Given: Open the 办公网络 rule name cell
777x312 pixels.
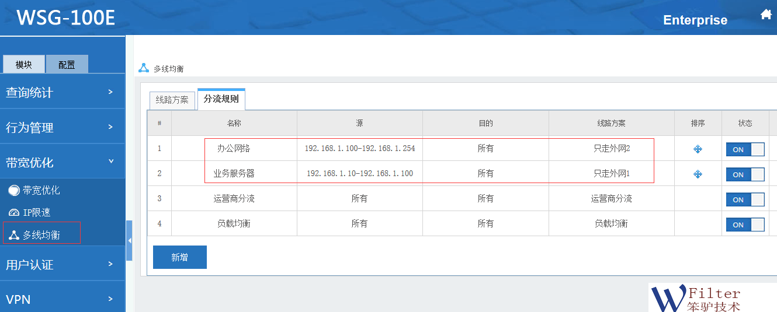Looking at the screenshot, I should pyautogui.click(x=234, y=149).
